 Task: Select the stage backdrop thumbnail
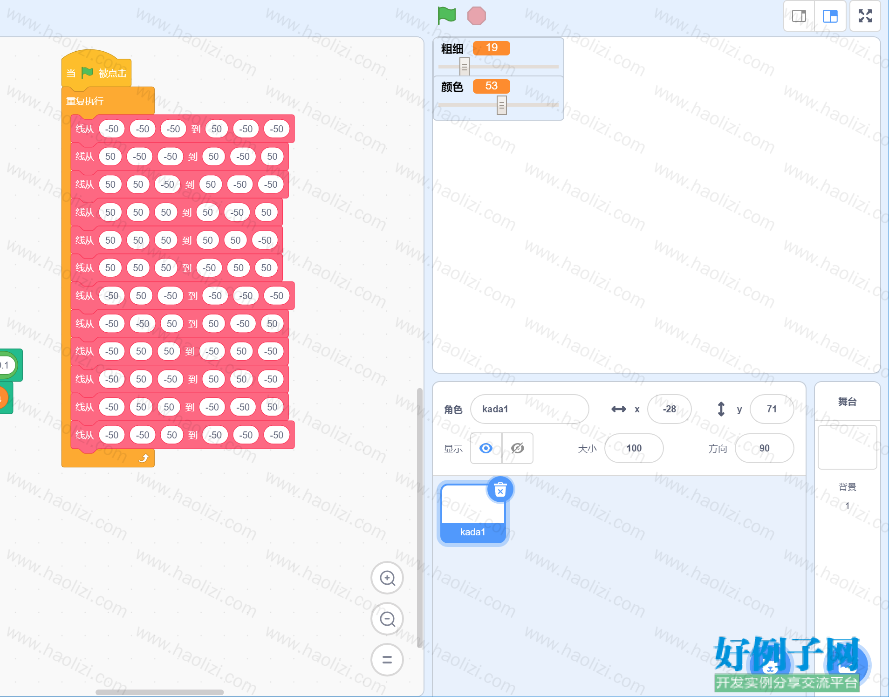847,447
